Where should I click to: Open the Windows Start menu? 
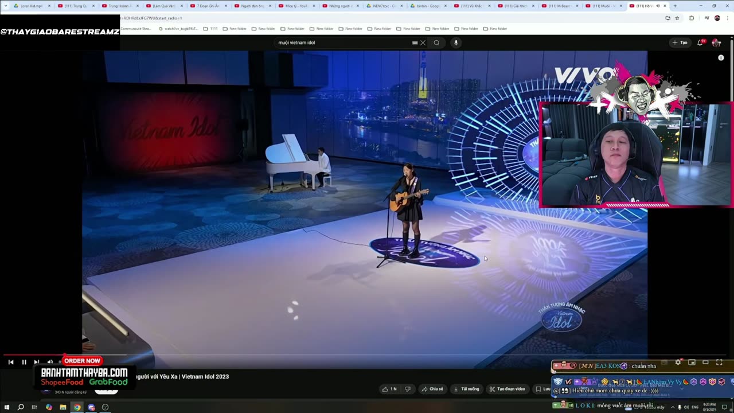coord(6,407)
